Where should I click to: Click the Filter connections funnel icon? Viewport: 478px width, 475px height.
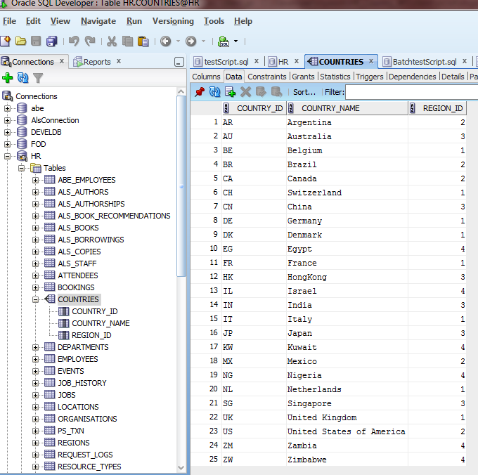[x=38, y=78]
